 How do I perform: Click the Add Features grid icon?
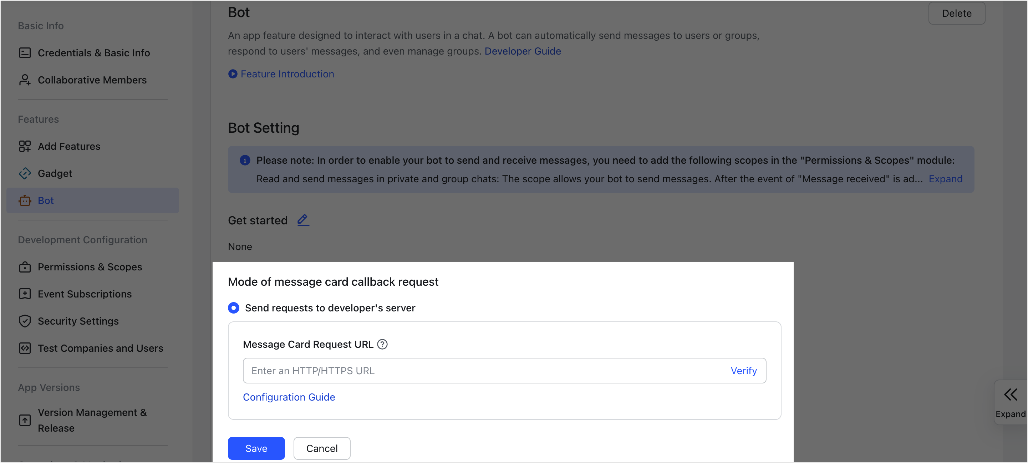[25, 146]
